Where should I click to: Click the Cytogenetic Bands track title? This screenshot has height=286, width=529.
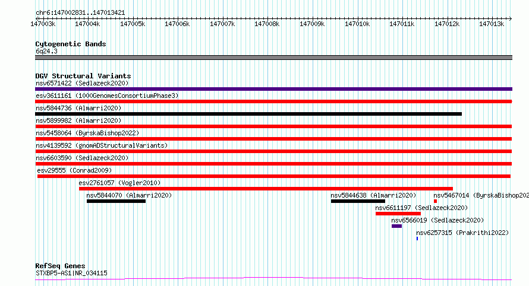pyautogui.click(x=71, y=44)
